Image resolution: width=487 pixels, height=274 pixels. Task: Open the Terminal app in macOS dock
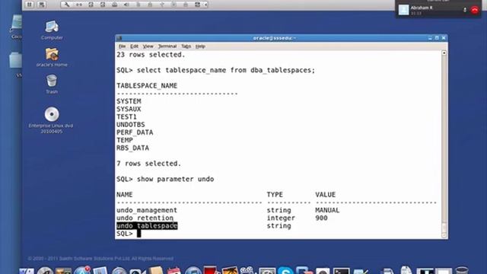pos(342,271)
